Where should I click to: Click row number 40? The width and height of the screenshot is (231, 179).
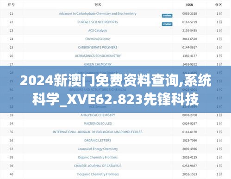click(11, 174)
